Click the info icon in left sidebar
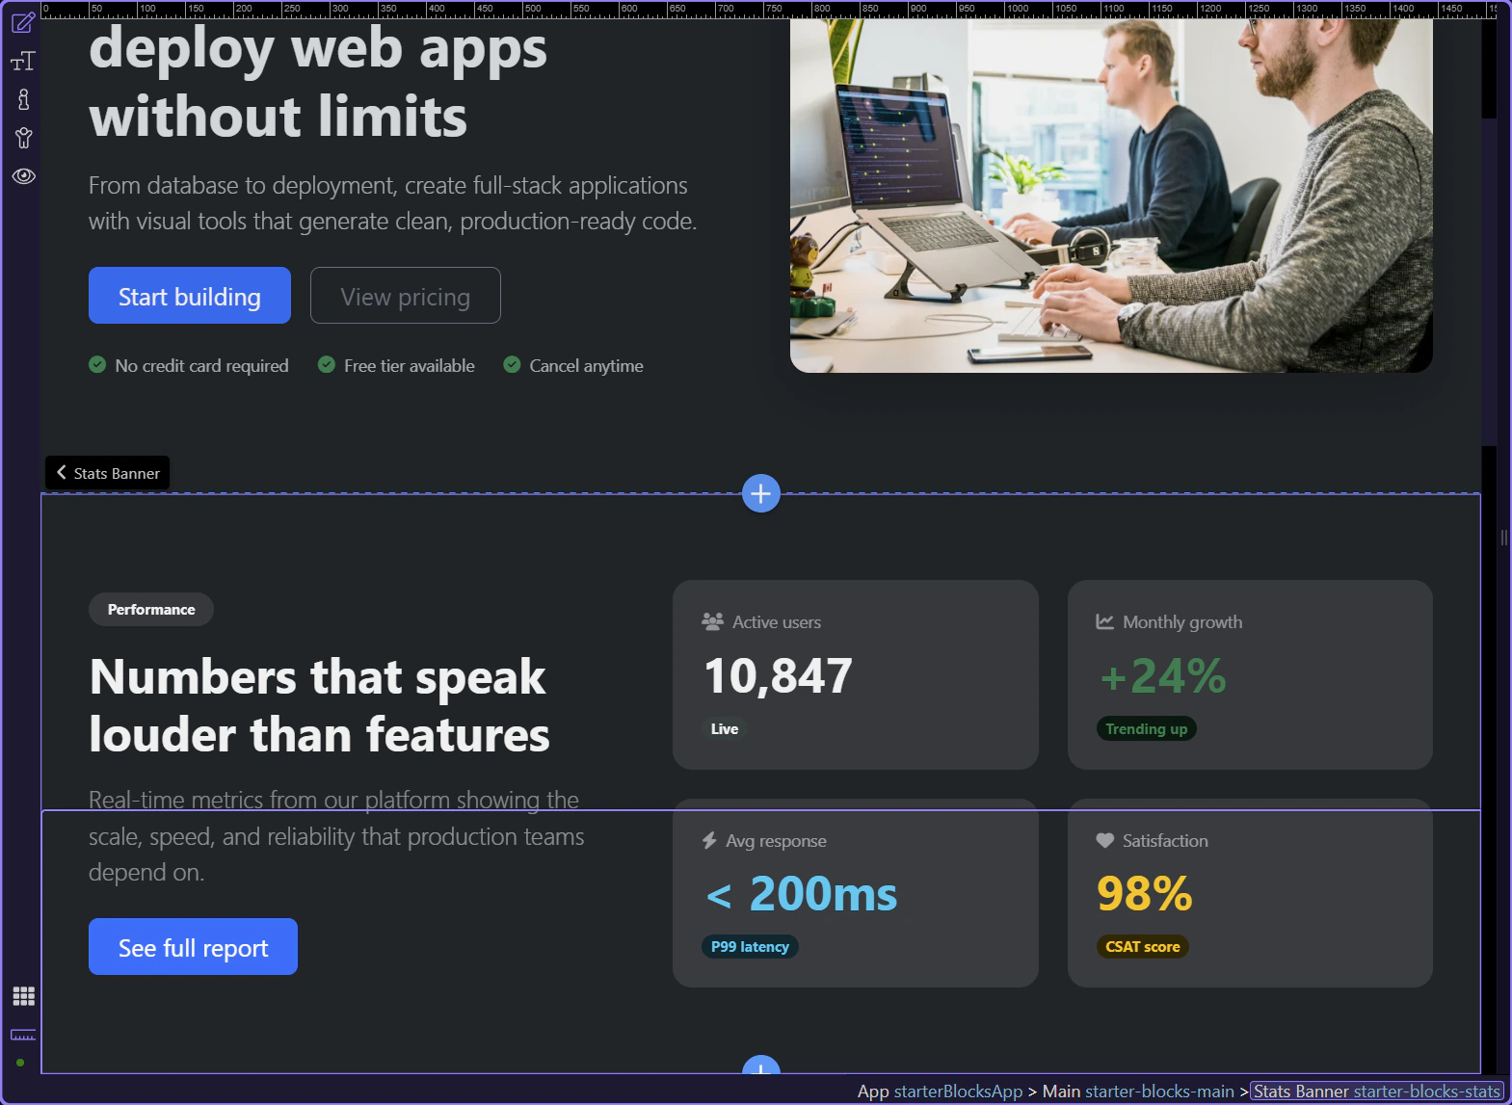 23,99
